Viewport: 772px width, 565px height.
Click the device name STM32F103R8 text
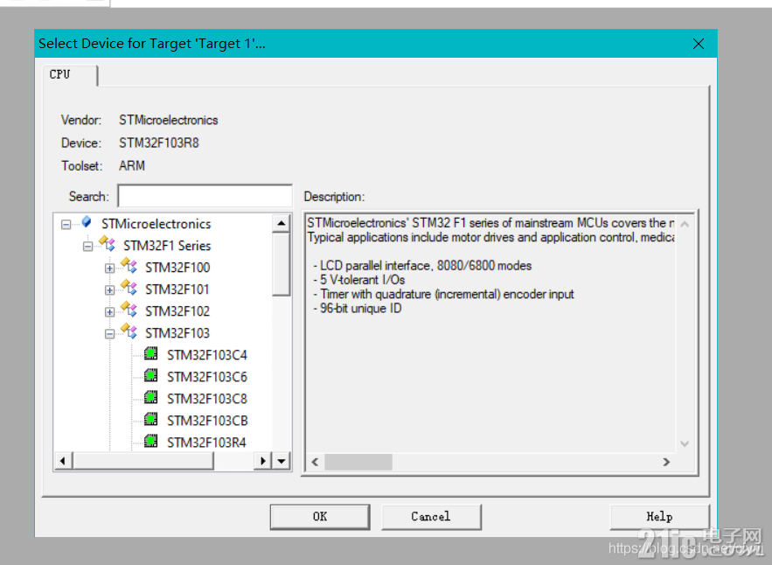(158, 143)
